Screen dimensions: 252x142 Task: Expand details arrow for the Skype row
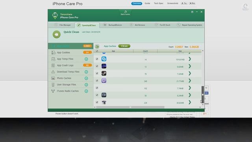point(190,59)
